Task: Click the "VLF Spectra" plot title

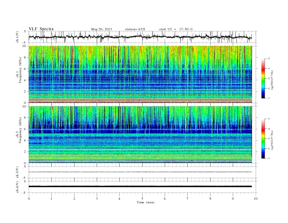Action: tap(41, 29)
